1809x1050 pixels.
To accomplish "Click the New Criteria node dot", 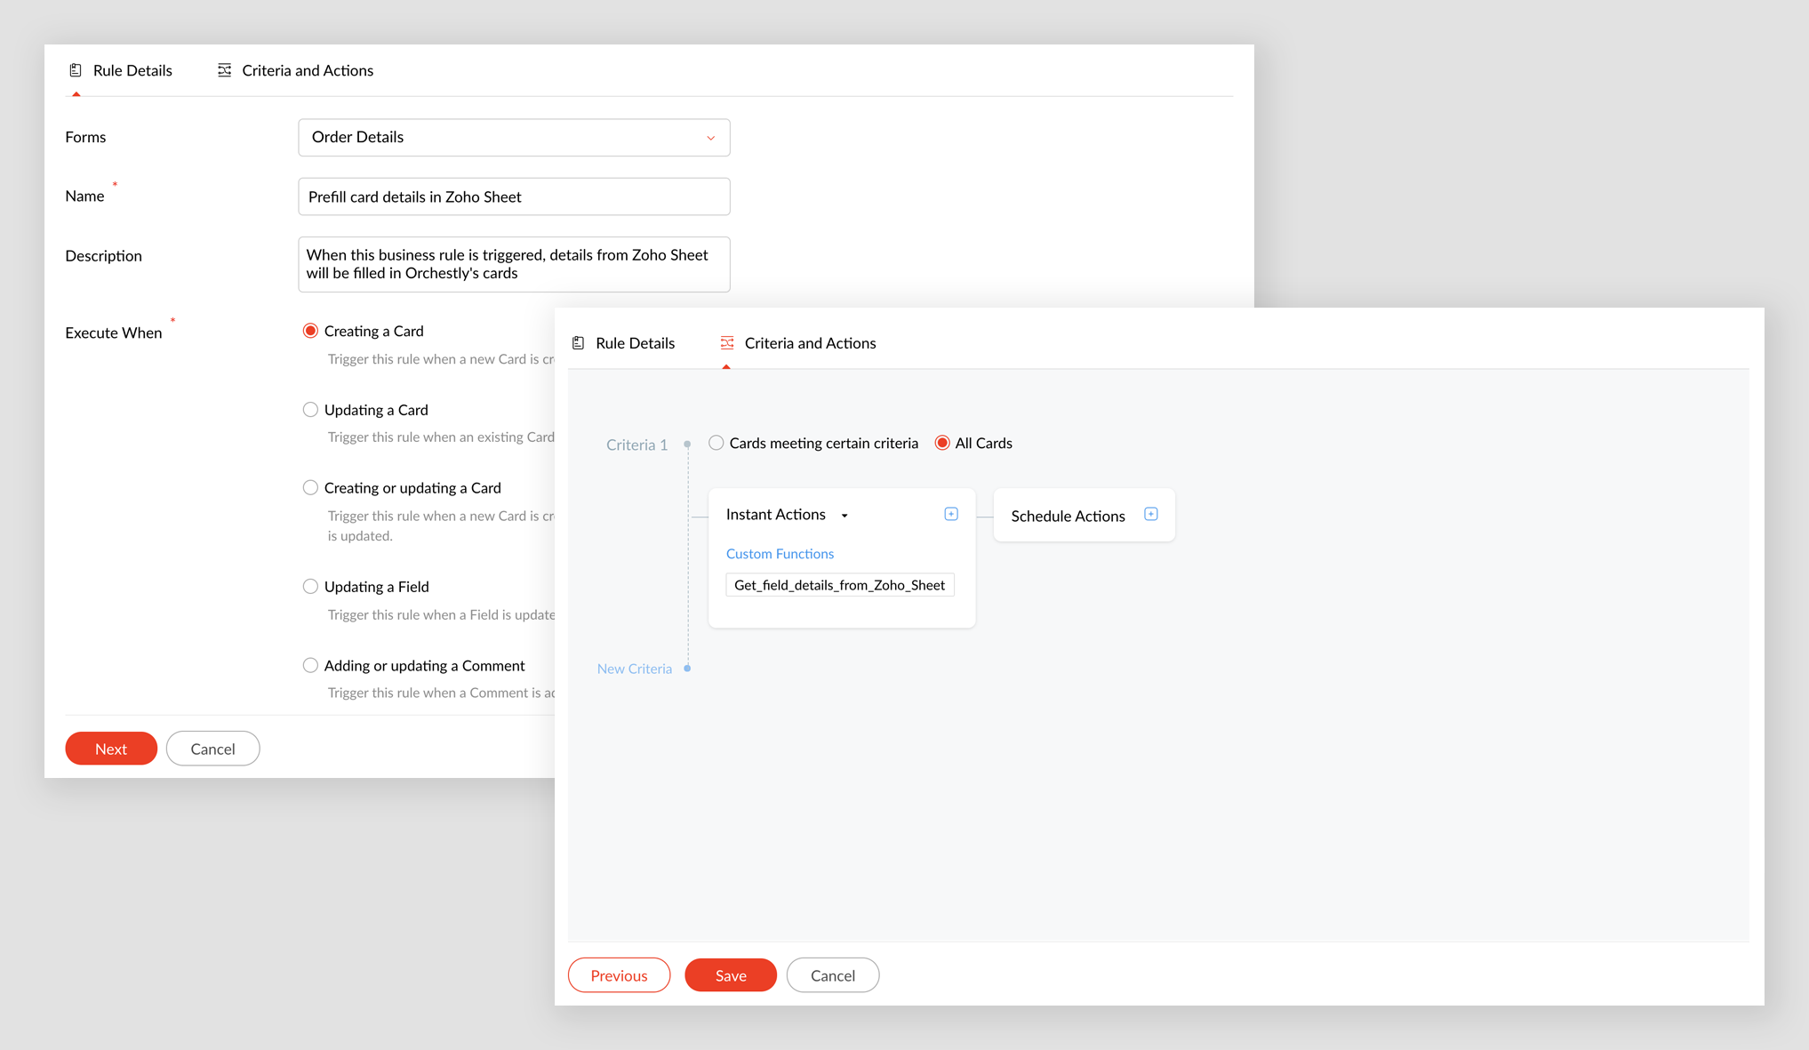I will coord(687,669).
